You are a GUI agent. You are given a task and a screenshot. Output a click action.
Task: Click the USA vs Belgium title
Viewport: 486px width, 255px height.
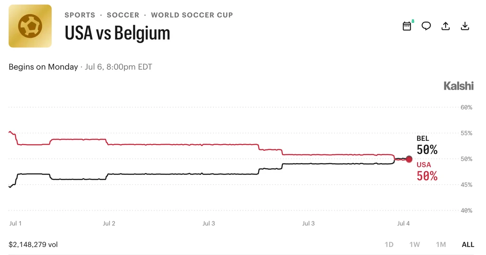pyautogui.click(x=118, y=33)
